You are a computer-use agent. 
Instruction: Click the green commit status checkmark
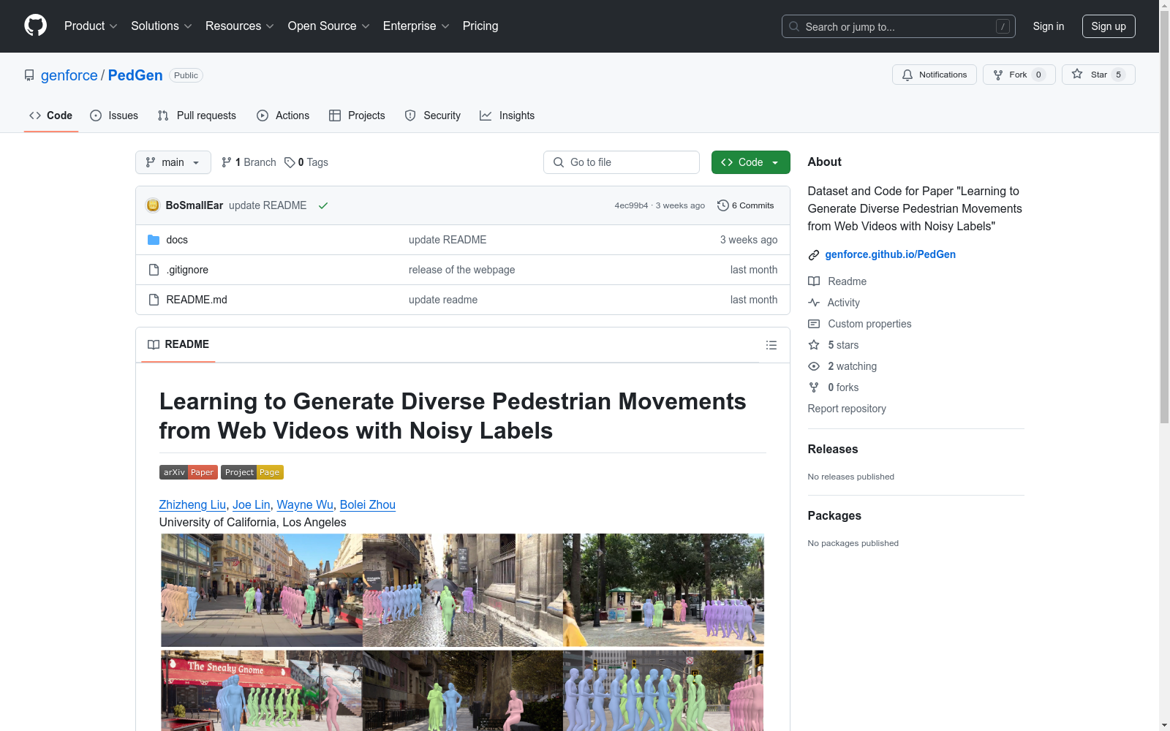(323, 205)
